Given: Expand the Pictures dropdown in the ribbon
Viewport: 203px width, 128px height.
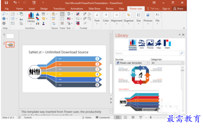Looking at the screenshot, I should pos(148,18).
